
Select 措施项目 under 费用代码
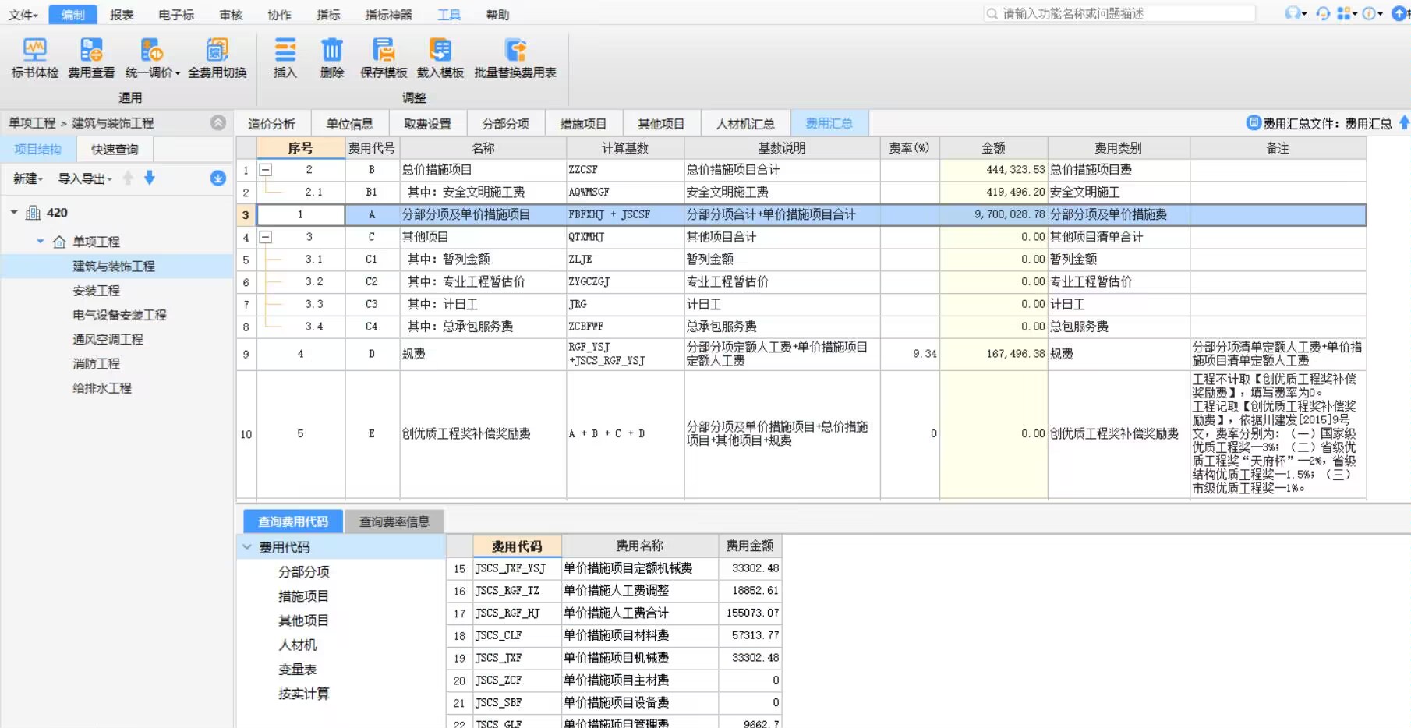click(x=303, y=596)
